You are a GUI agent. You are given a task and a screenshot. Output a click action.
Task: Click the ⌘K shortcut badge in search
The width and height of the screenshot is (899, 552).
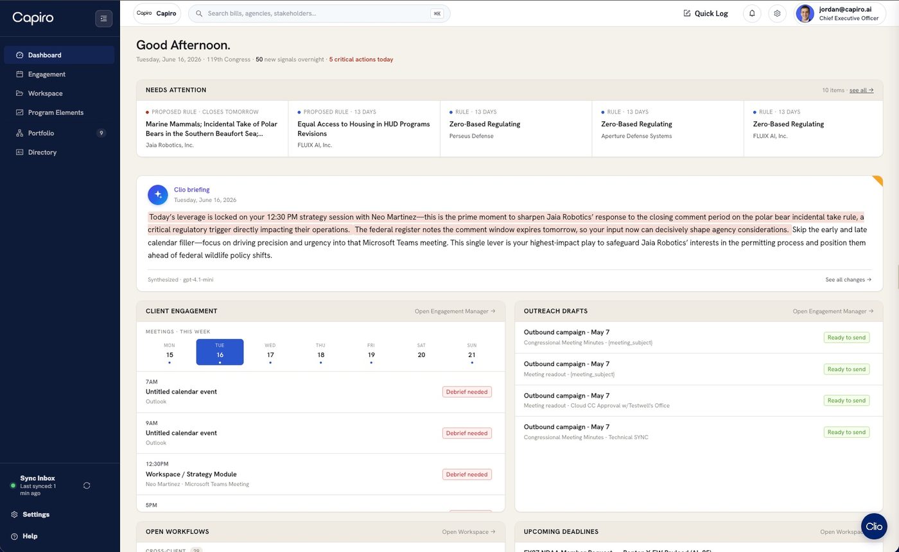click(x=437, y=13)
